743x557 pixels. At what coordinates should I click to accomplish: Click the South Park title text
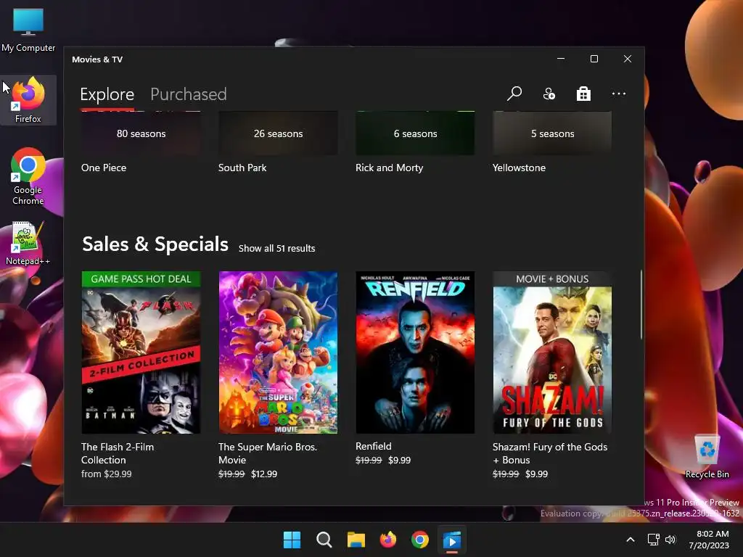(242, 168)
